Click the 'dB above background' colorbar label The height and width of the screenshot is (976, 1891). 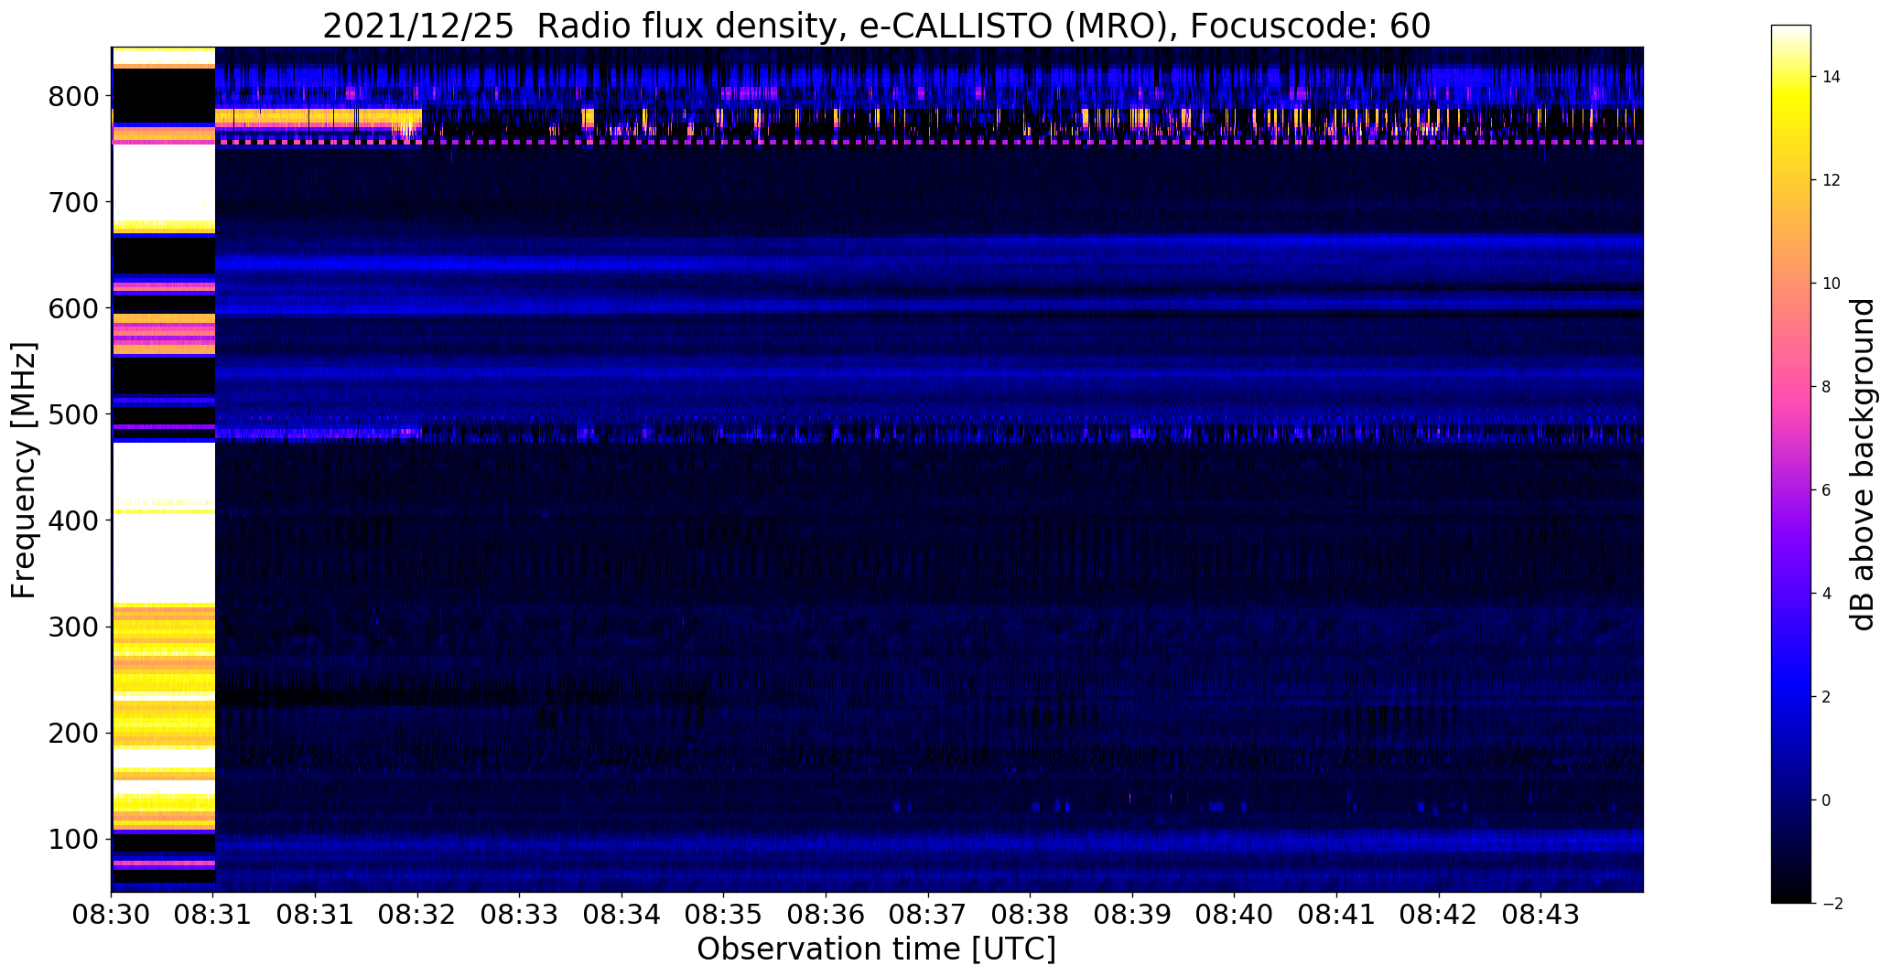pyautogui.click(x=1863, y=464)
